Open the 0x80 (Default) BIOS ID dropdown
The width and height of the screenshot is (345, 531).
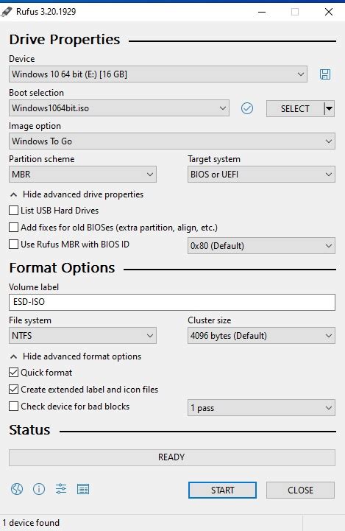(x=261, y=245)
